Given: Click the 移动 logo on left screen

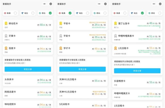Looking at the screenshot, I should point(40,13).
